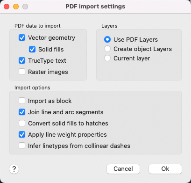Screen dimensions: 191x183
Task: Select the Current layer radio button
Action: pos(107,58)
